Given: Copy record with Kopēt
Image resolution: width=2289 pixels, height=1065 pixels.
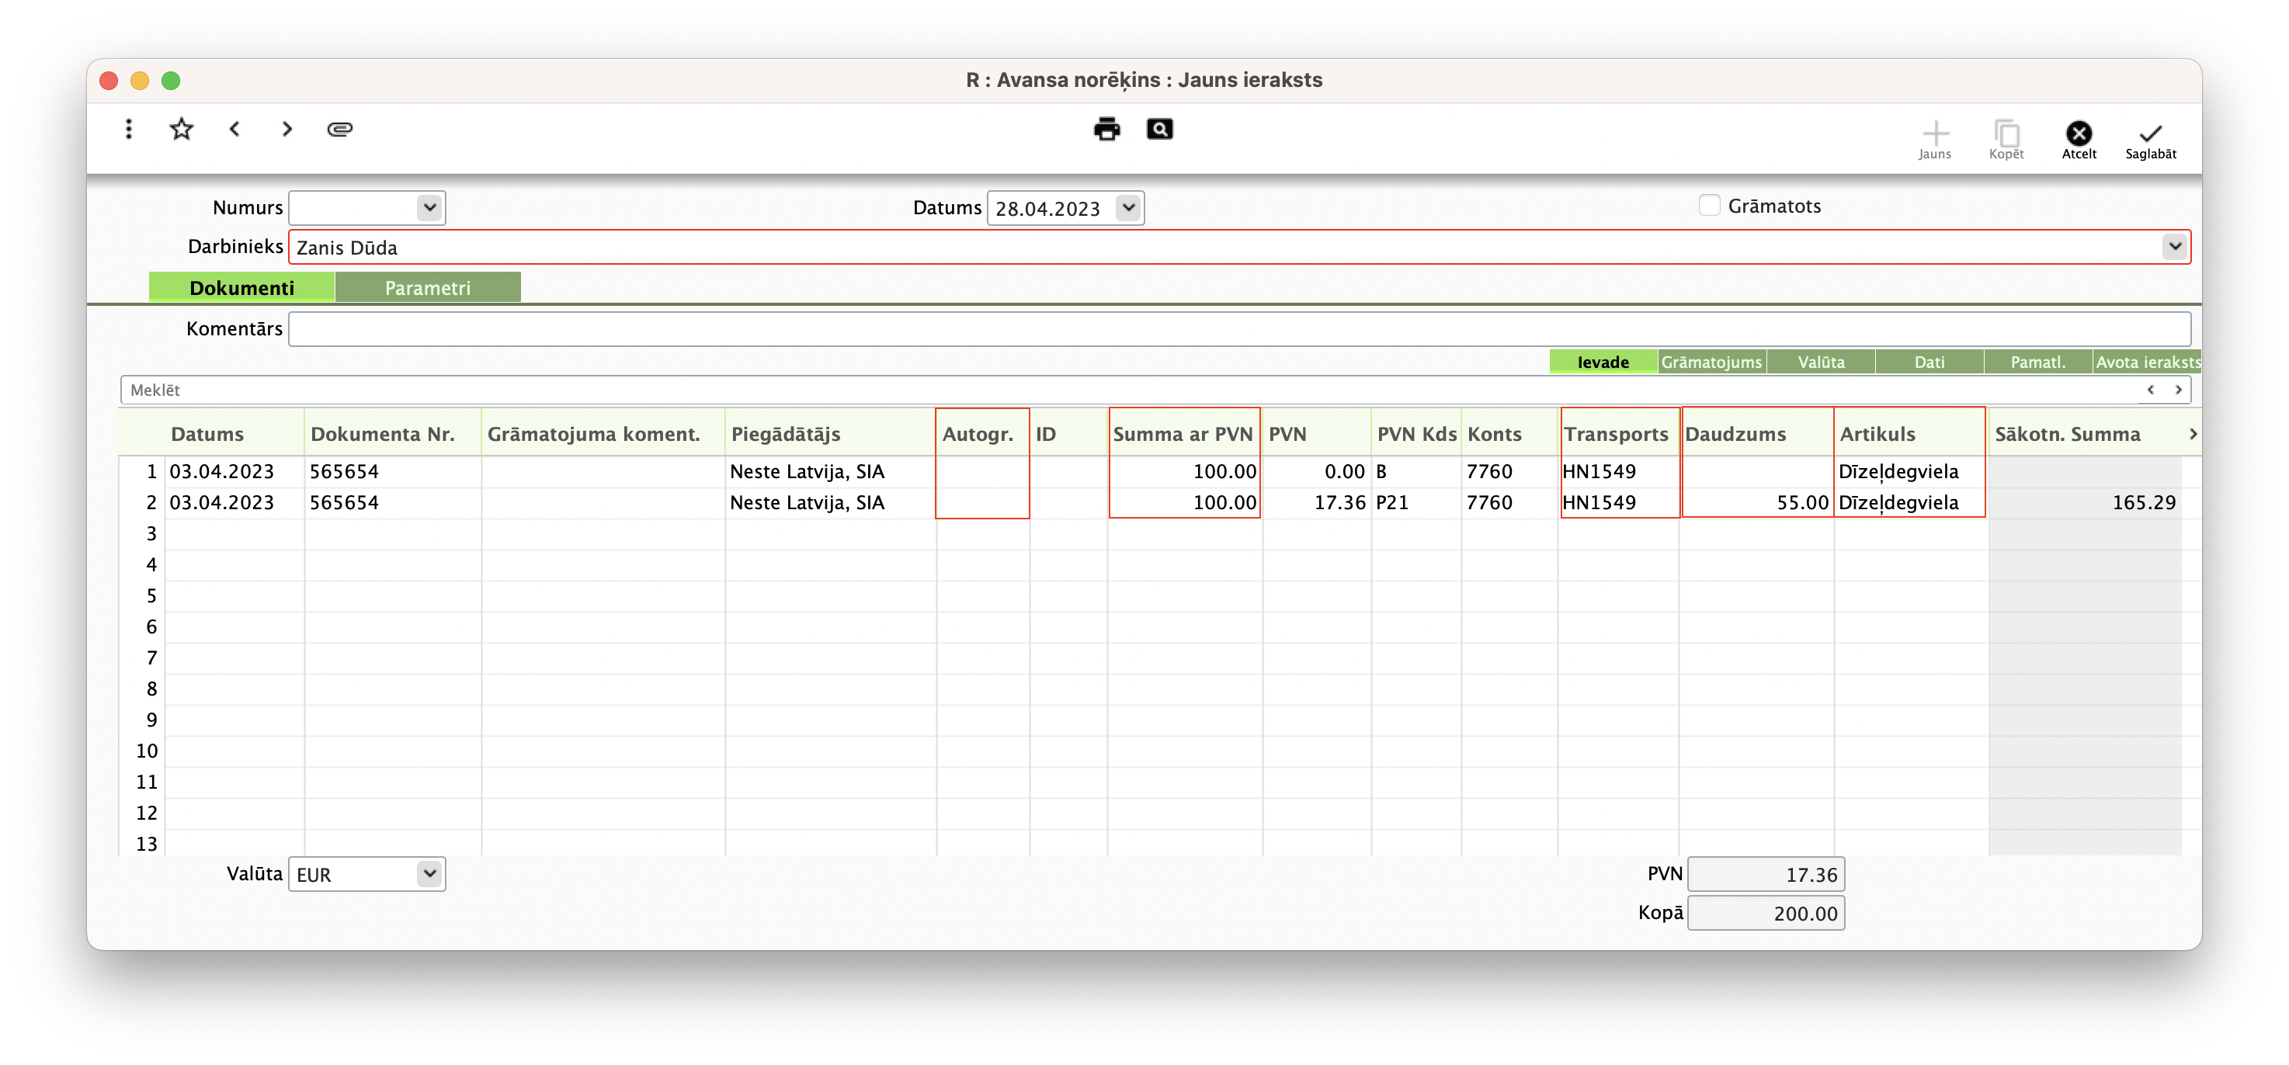Looking at the screenshot, I should (2006, 140).
